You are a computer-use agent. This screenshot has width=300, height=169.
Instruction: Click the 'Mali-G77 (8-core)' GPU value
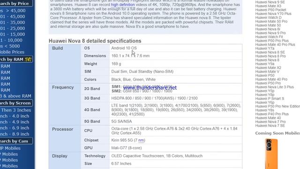coord(127,148)
